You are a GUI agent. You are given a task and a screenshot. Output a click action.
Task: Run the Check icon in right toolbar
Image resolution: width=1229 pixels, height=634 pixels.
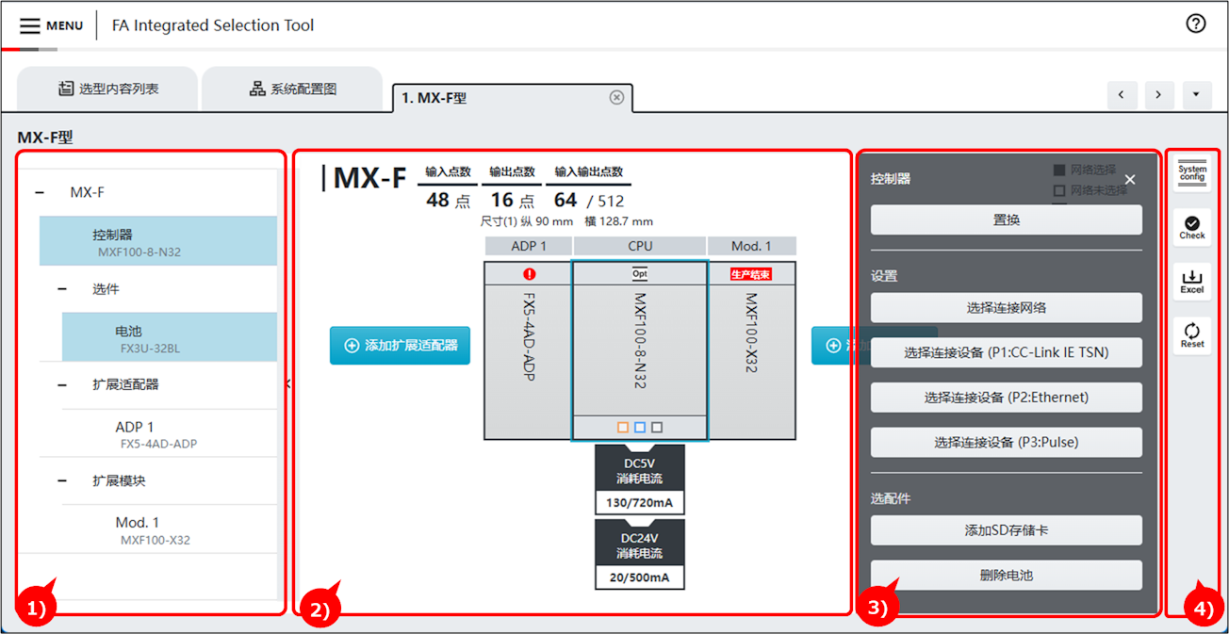pyautogui.click(x=1192, y=227)
